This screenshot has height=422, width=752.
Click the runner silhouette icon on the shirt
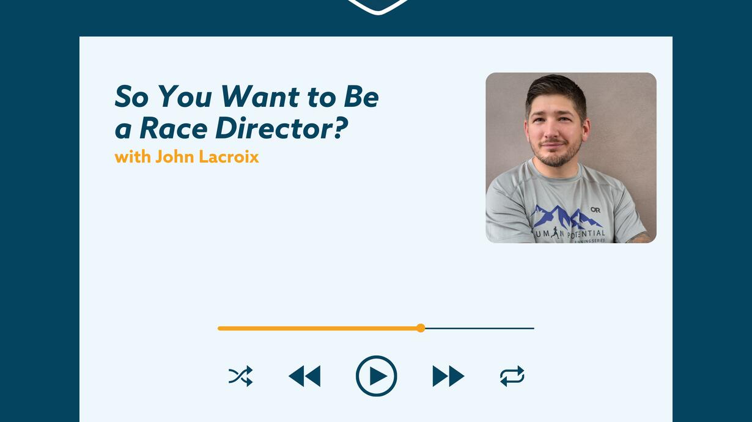pyautogui.click(x=555, y=233)
